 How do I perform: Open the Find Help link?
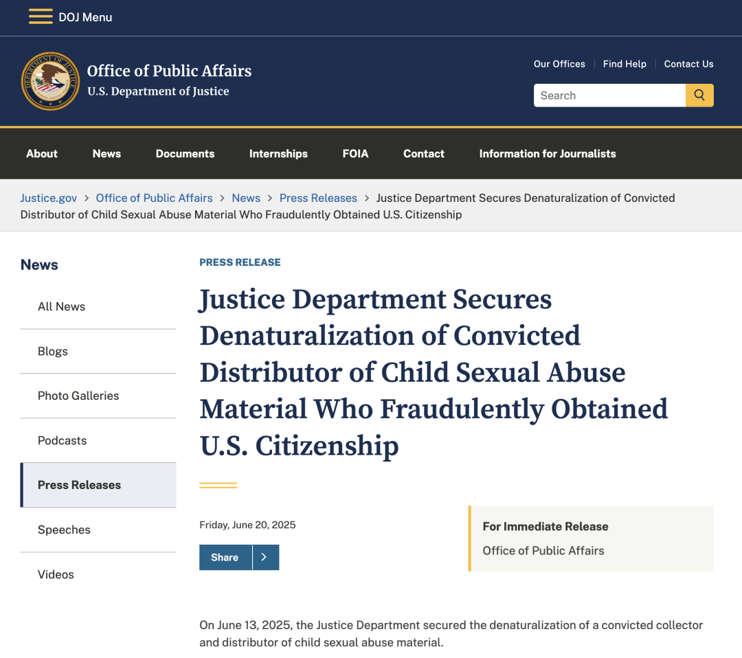coord(625,64)
